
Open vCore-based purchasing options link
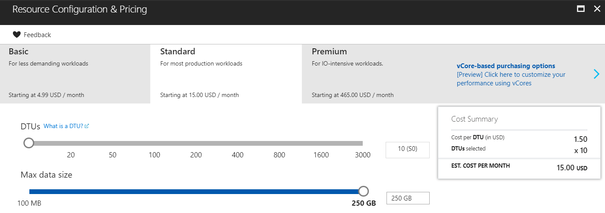point(506,66)
